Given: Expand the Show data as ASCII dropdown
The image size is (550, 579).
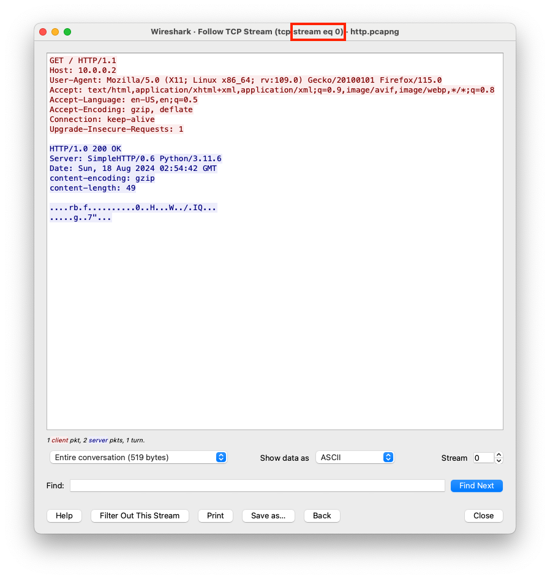Looking at the screenshot, I should 355,458.
